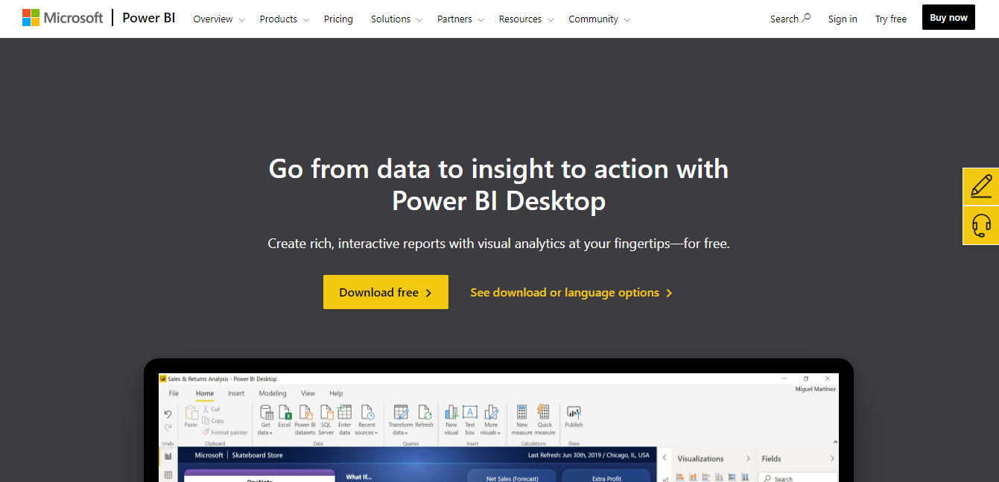The width and height of the screenshot is (999, 482).
Task: Insert a New visual from ribbon
Action: pos(451,419)
